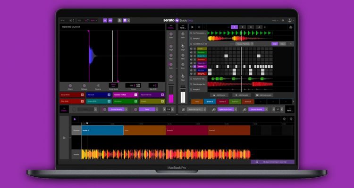Click the Delay effect amount knob
Screen dimensions: 354x188
pyautogui.click(x=135, y=110)
